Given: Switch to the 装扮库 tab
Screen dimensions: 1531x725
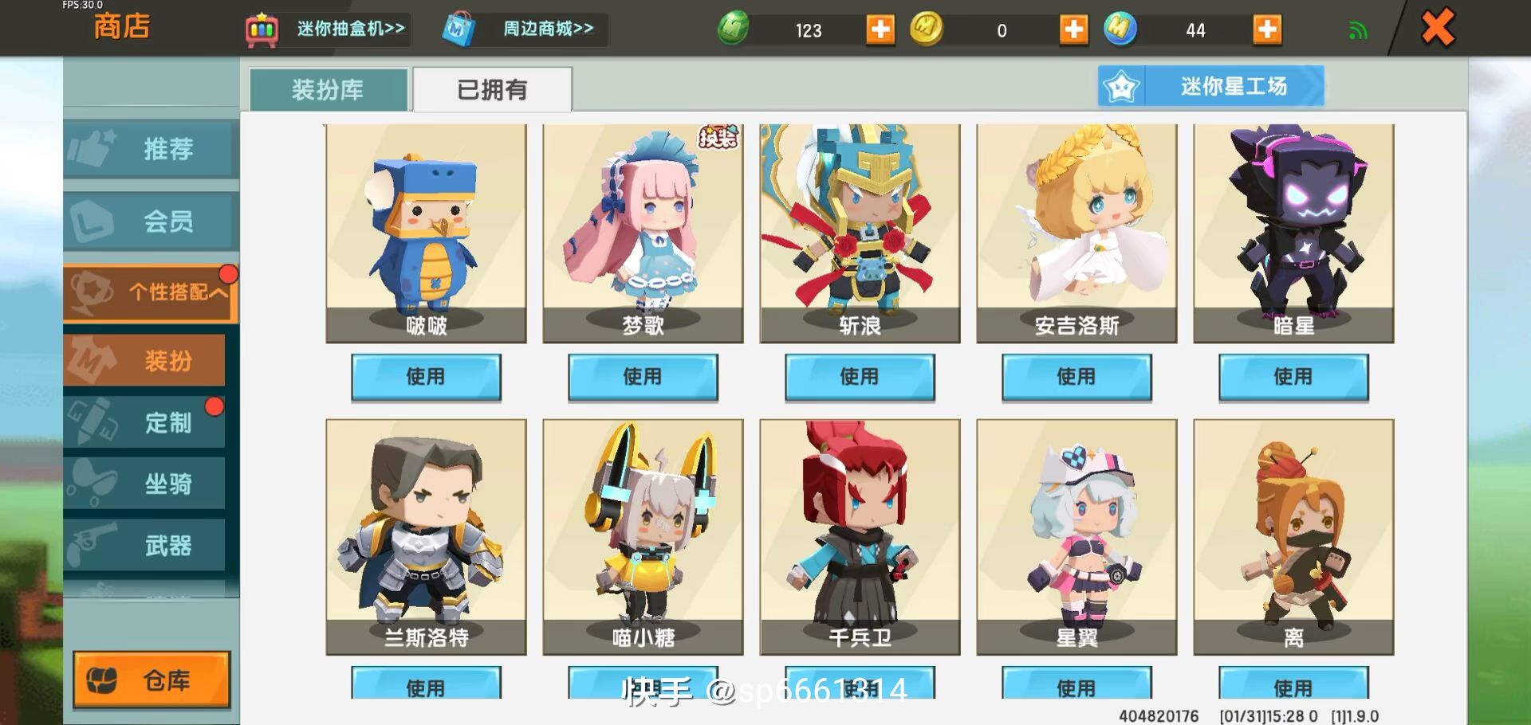Looking at the screenshot, I should 328,89.
